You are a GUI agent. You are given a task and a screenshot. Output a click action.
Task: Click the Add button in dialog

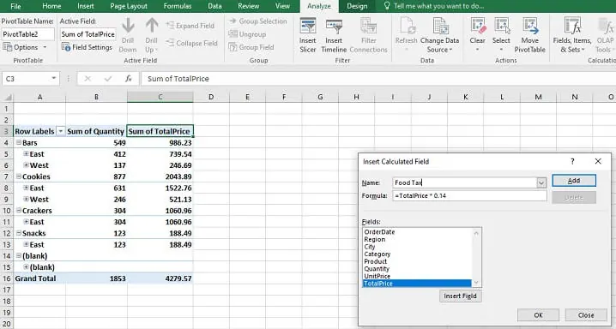(574, 181)
